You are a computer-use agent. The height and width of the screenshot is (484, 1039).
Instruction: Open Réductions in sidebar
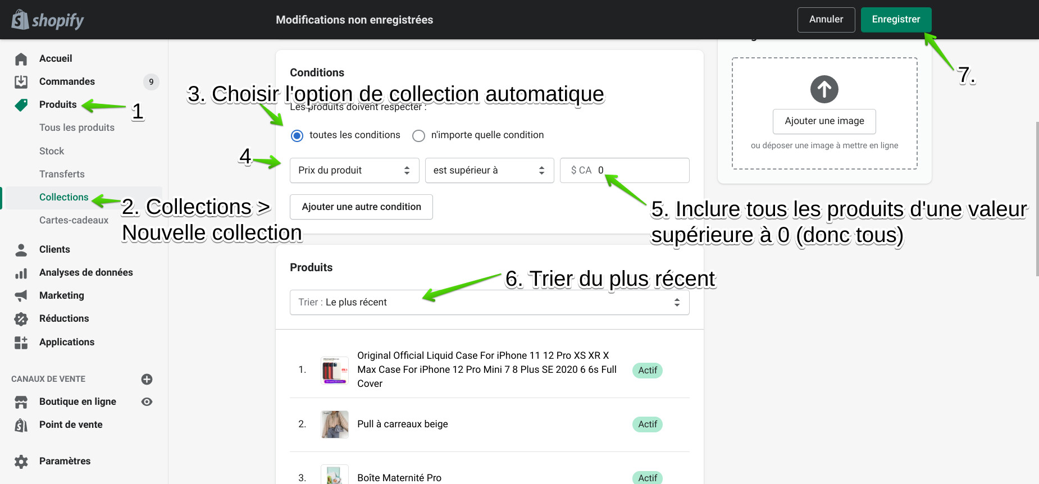[x=64, y=318]
